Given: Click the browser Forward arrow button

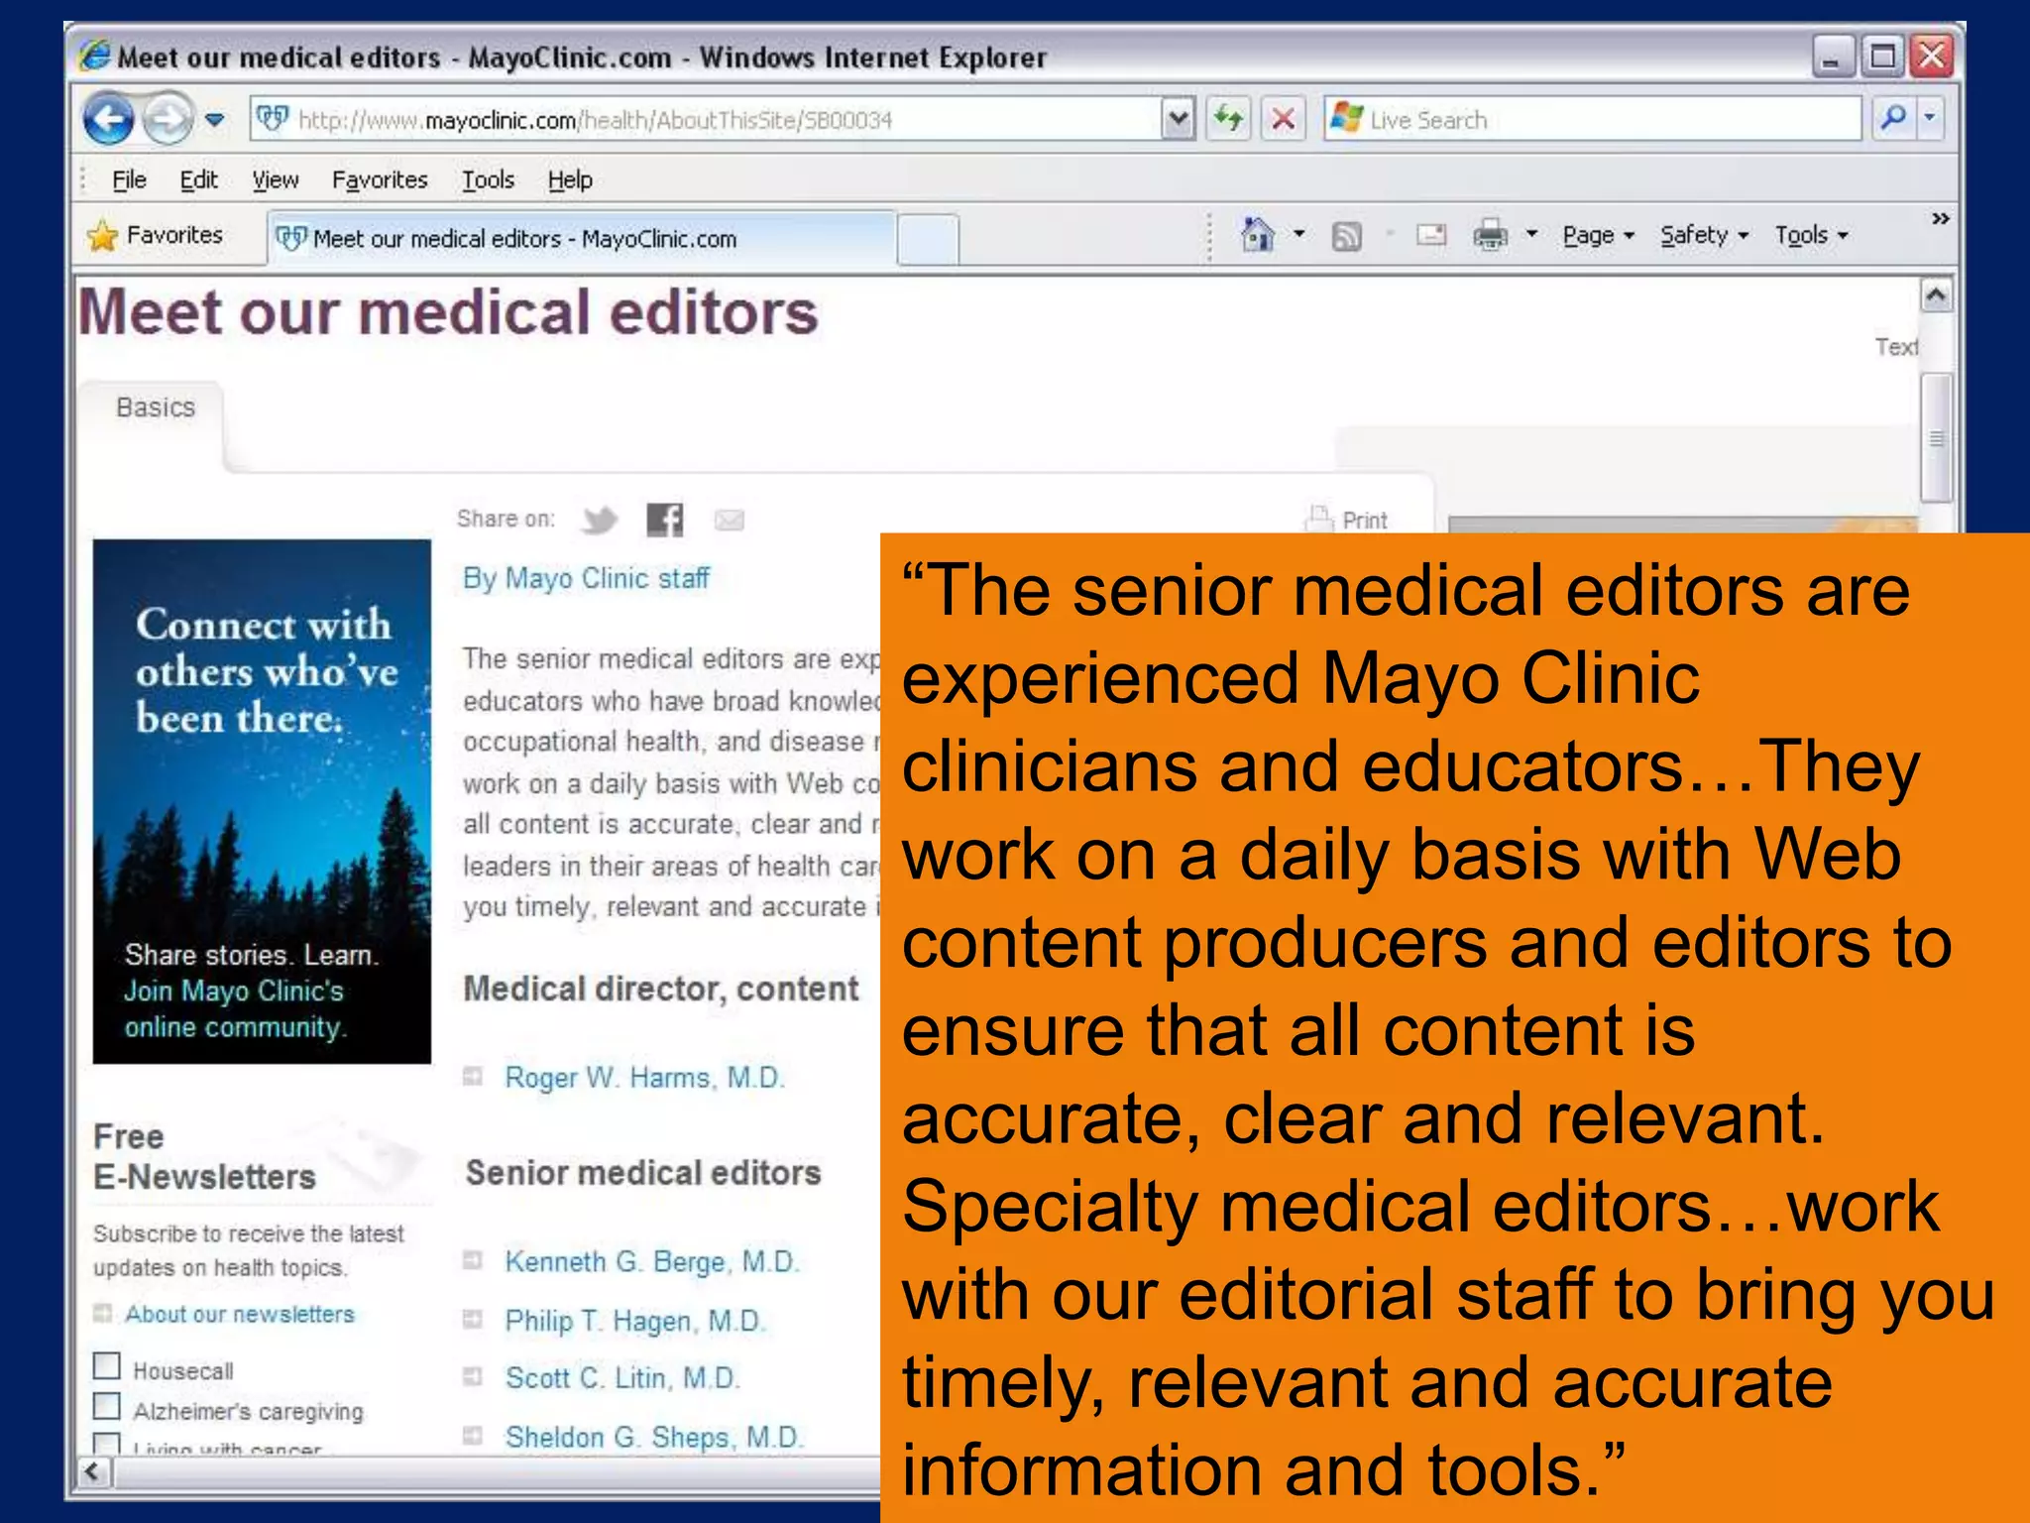Looking at the screenshot, I should click(x=168, y=119).
